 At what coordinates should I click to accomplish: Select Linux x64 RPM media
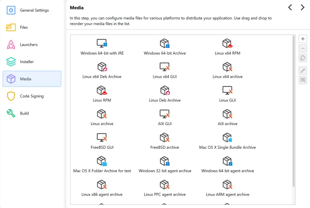coord(227,47)
